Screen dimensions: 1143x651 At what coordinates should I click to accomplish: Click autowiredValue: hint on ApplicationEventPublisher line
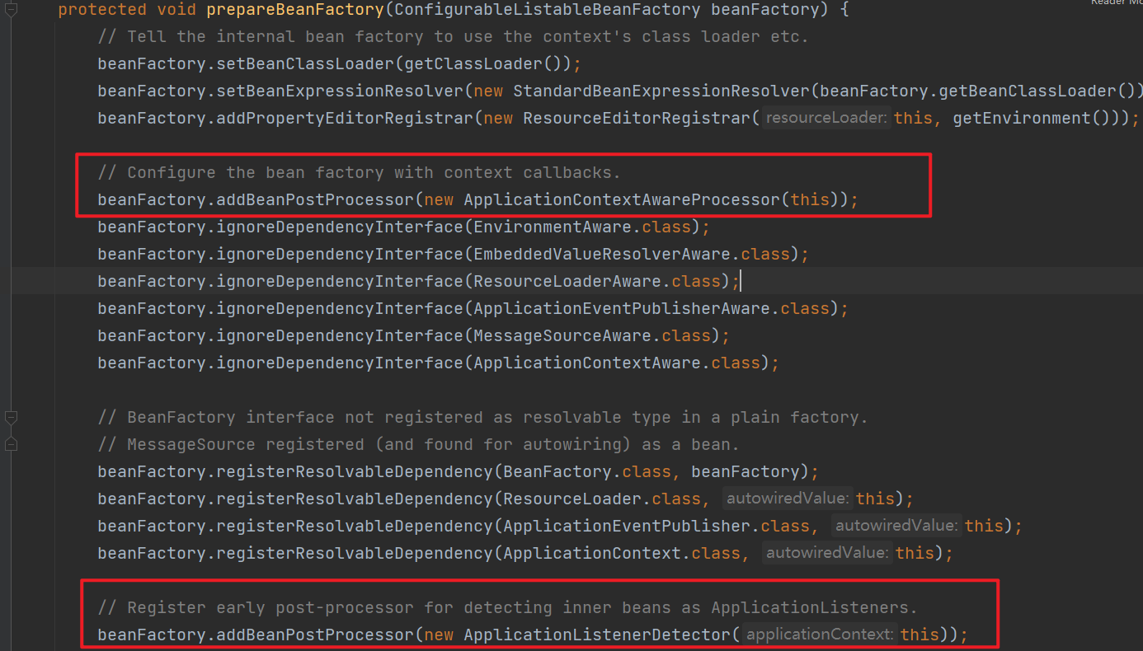click(896, 526)
